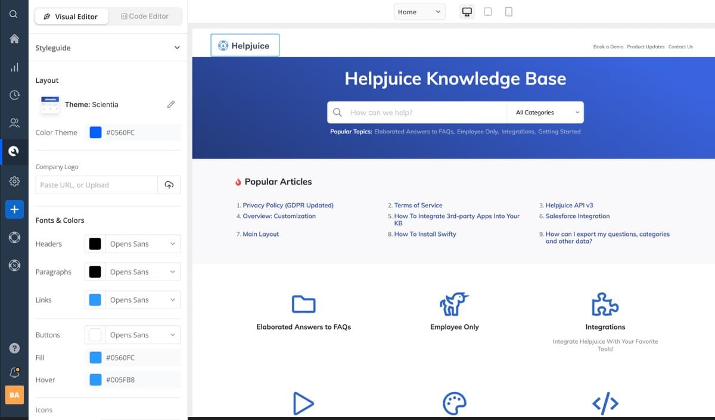Open notifications bell icon

tap(14, 372)
